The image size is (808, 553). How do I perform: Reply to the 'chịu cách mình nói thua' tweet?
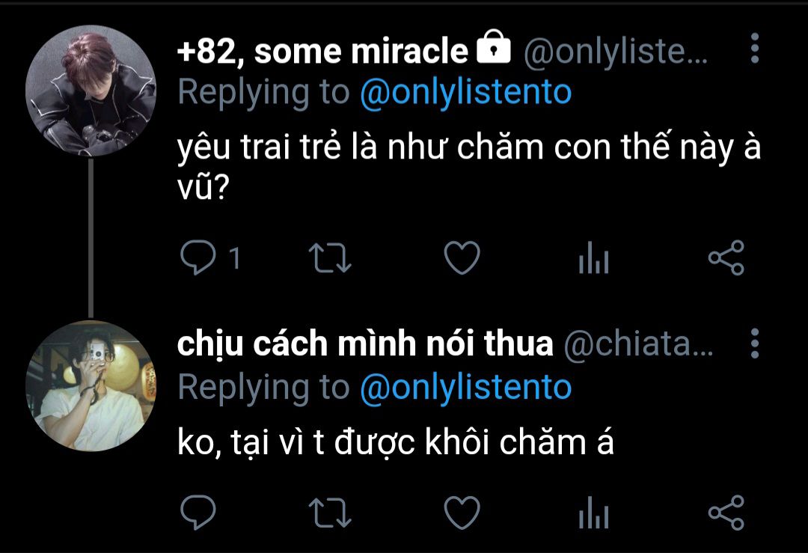pos(198,513)
